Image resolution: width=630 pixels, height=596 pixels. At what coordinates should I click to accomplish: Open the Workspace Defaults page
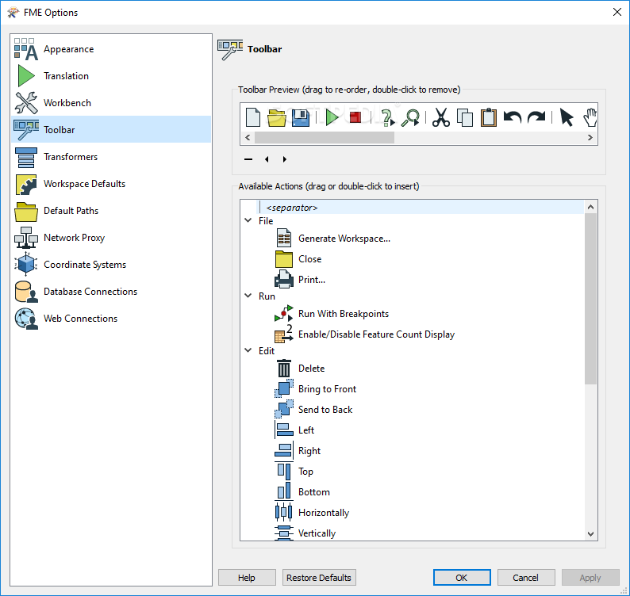tap(111, 183)
